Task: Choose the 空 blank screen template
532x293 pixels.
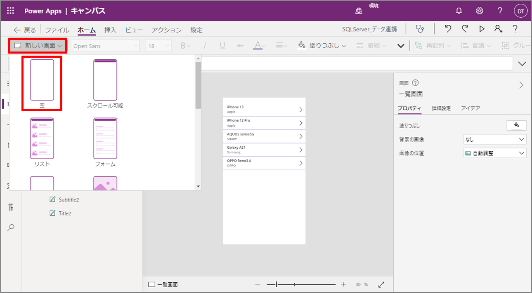Action: tap(42, 84)
